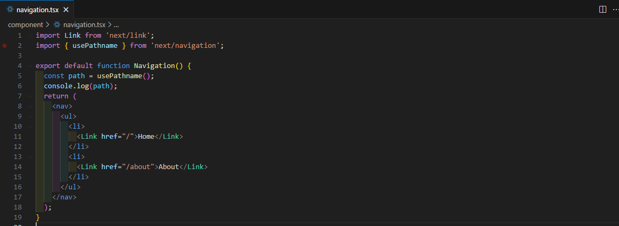Viewport: 619px width, 226px height.
Task: Click the console.log statement on line 6
Action: pos(80,86)
